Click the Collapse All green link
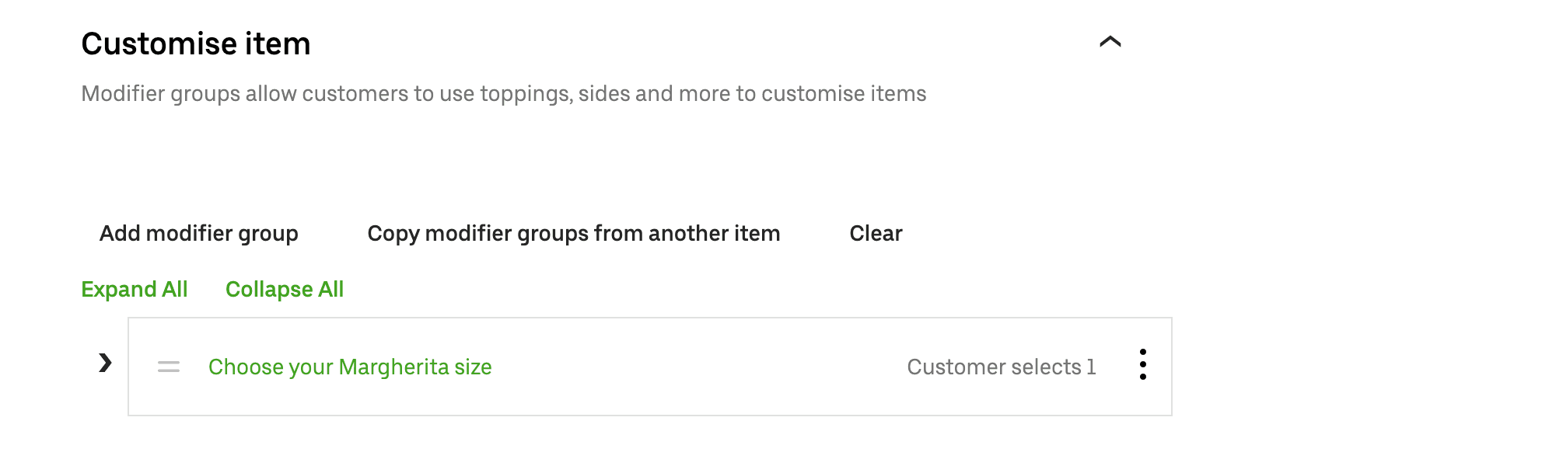Viewport: 1549px width, 466px height. [285, 289]
